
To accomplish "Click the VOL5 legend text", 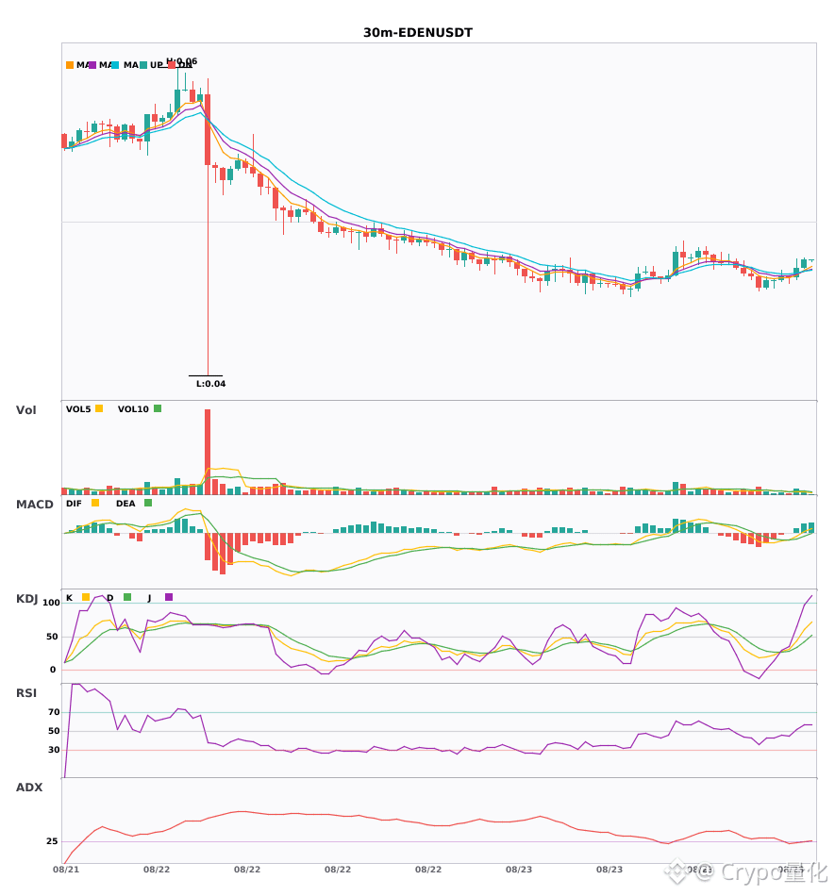I will (x=78, y=409).
